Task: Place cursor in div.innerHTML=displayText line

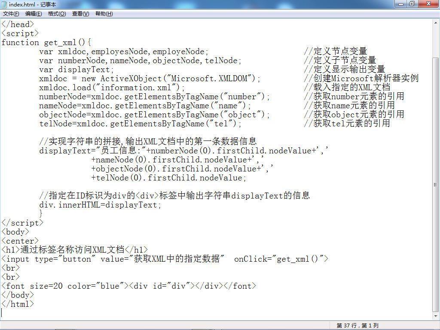Action: pos(100,205)
